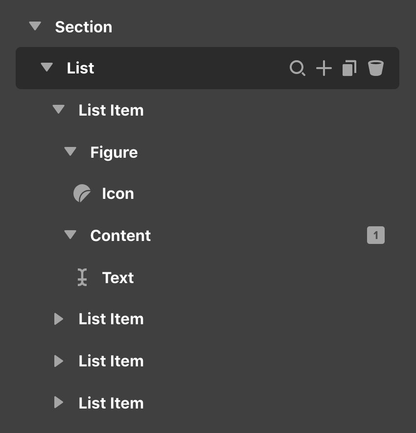Select the Figure element

114,152
